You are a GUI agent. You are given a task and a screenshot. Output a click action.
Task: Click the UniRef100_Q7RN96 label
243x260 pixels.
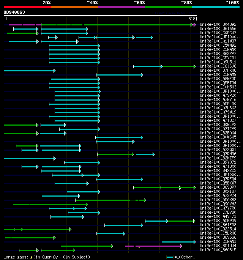218,154
